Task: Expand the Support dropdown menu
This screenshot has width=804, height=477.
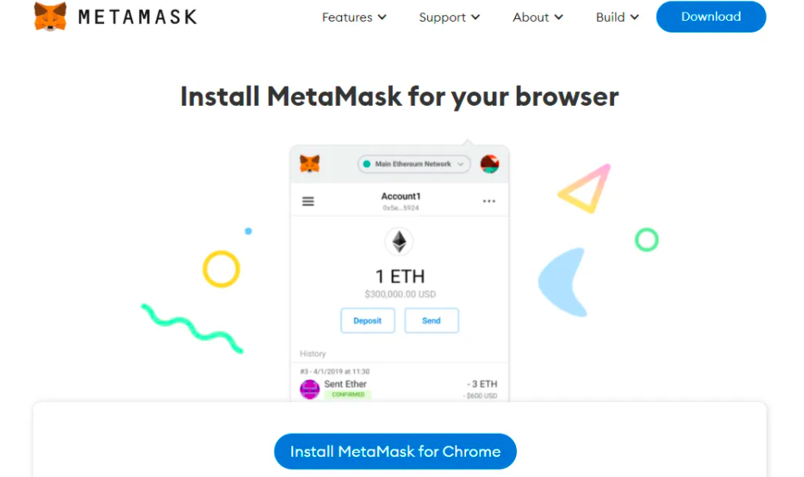Action: click(449, 17)
